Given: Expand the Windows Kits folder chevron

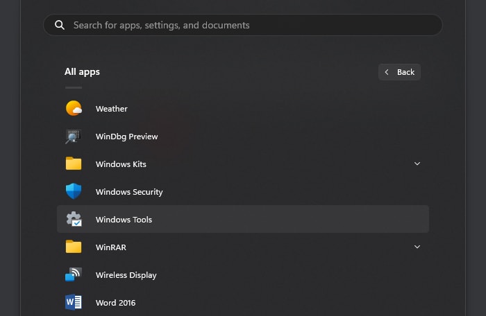Looking at the screenshot, I should coord(417,164).
